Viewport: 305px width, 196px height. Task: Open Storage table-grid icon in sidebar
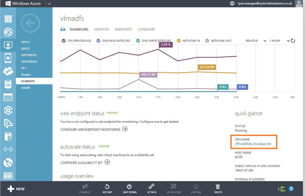click(x=8, y=97)
